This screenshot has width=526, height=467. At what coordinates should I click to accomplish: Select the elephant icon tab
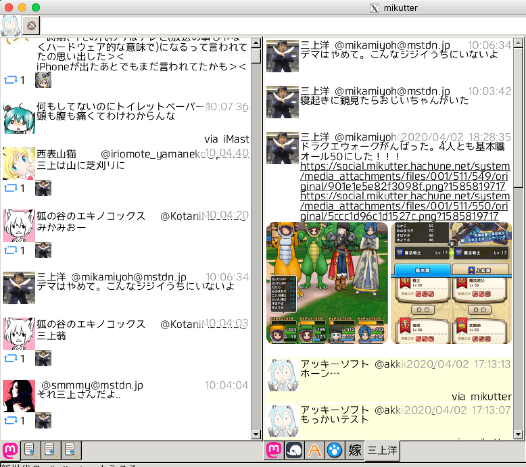pos(294,450)
